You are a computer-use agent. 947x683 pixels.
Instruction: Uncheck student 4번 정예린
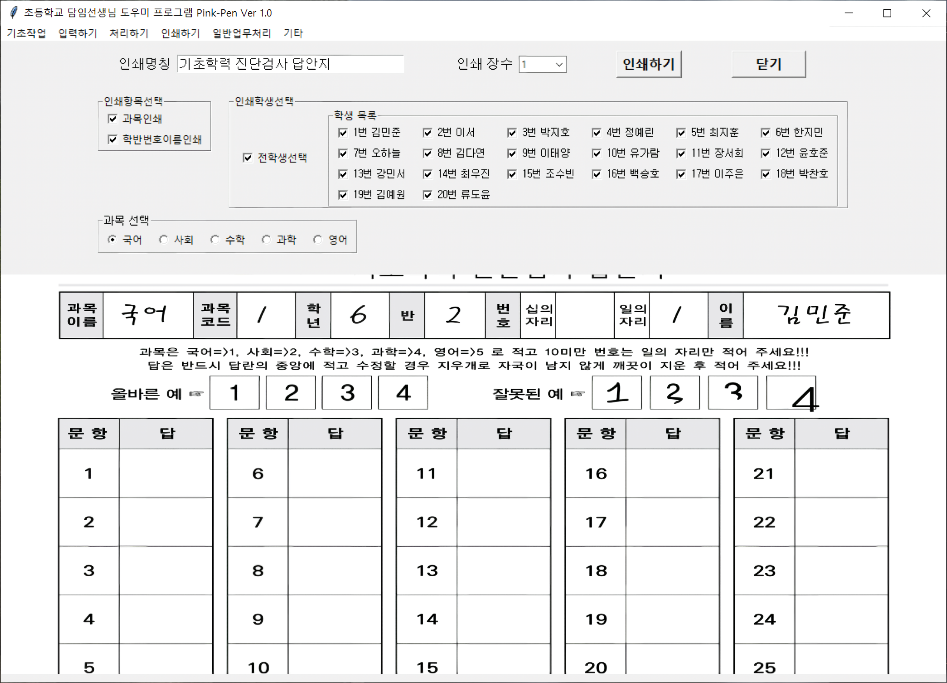[x=596, y=132]
